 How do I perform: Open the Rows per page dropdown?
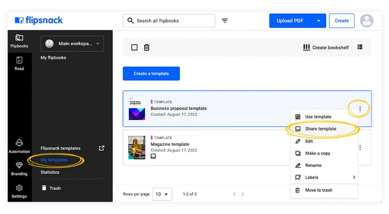click(162, 194)
